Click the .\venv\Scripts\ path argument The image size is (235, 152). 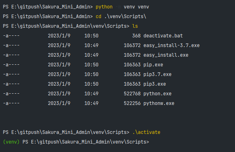(x=125, y=16)
